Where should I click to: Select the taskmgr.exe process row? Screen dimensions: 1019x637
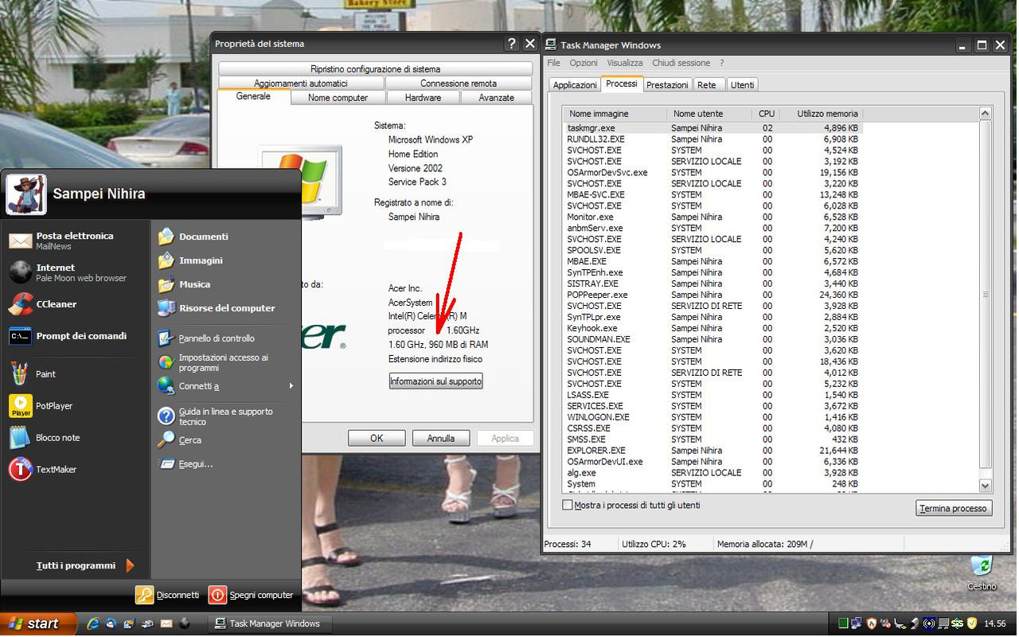point(713,127)
